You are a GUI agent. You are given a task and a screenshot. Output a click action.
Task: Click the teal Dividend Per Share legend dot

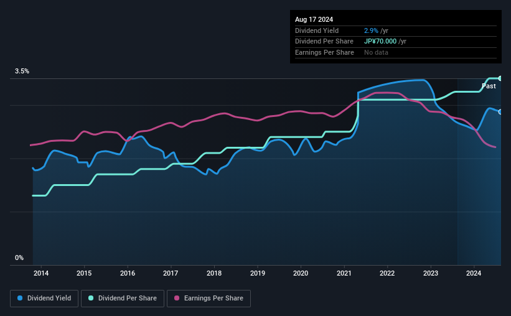tap(91, 298)
